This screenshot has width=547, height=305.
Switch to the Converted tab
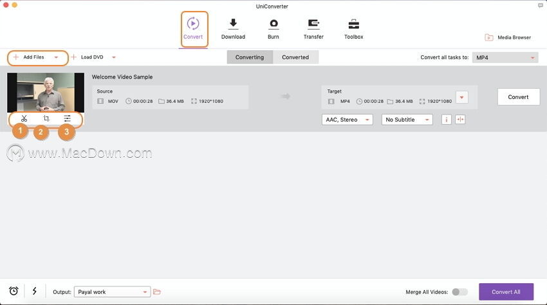[x=295, y=57]
